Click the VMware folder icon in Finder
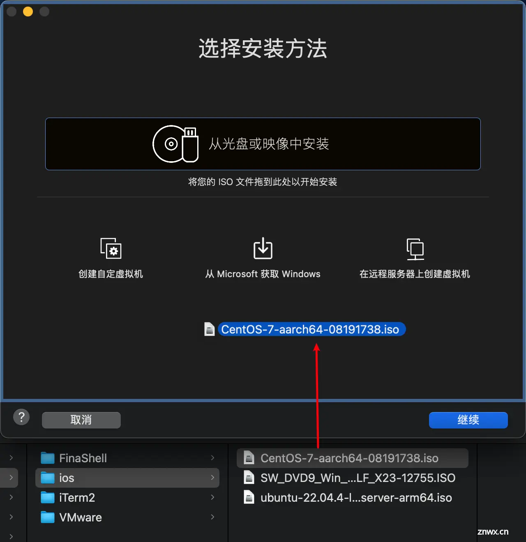Viewport: 526px width, 542px height. [48, 517]
